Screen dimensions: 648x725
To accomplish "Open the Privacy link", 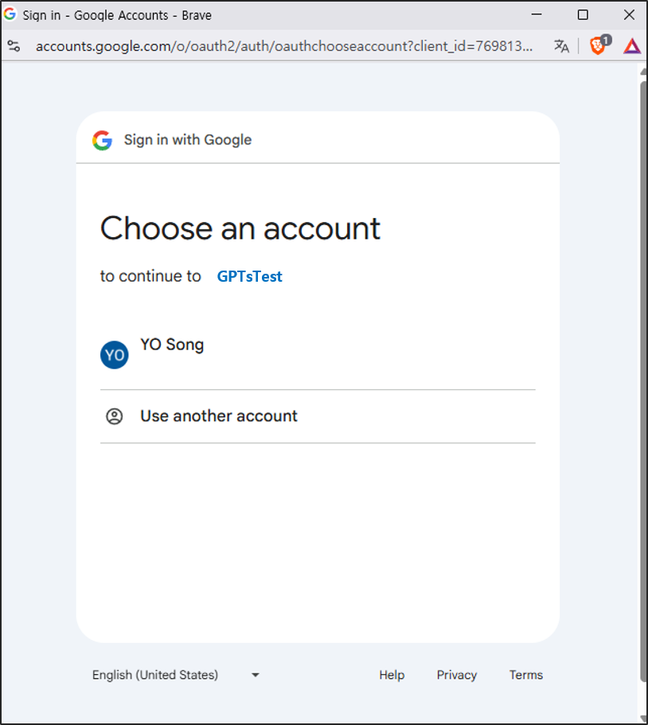I will pyautogui.click(x=456, y=675).
